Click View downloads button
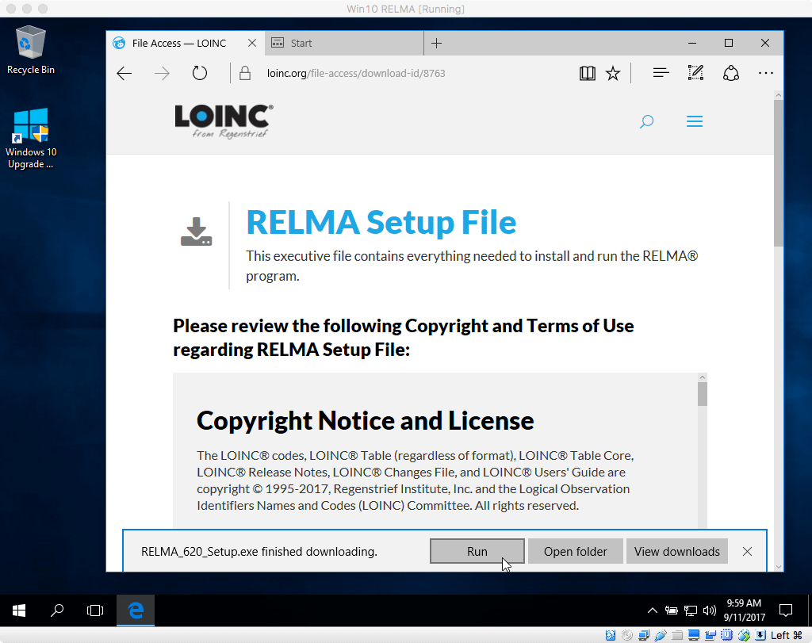The width and height of the screenshot is (812, 643). (677, 551)
